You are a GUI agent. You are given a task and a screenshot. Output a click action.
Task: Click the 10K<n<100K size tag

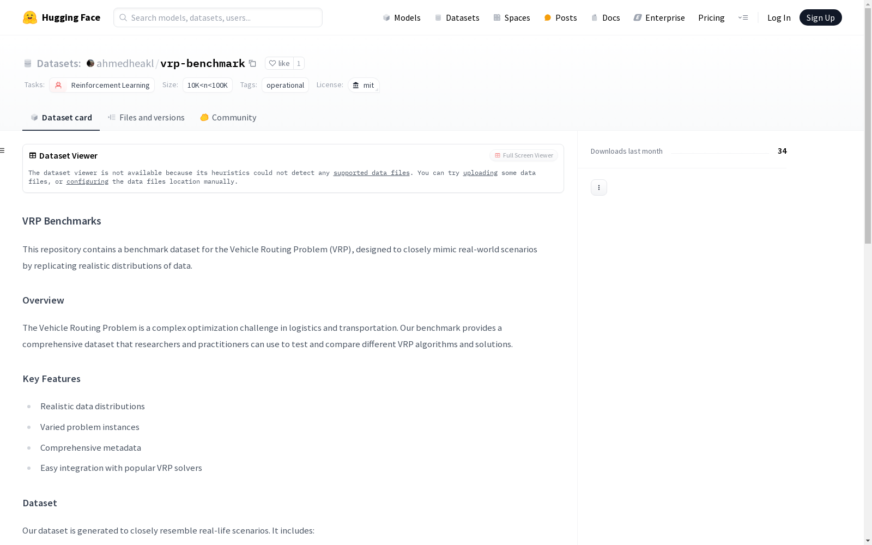tap(207, 85)
